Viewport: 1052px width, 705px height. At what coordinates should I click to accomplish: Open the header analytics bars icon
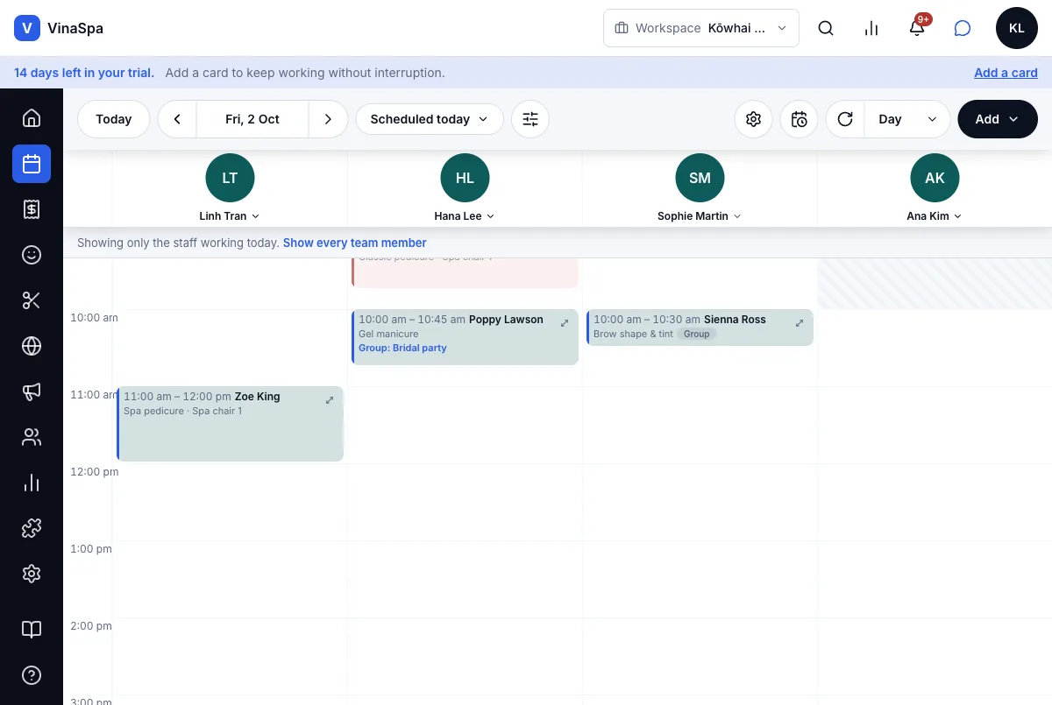coord(871,28)
